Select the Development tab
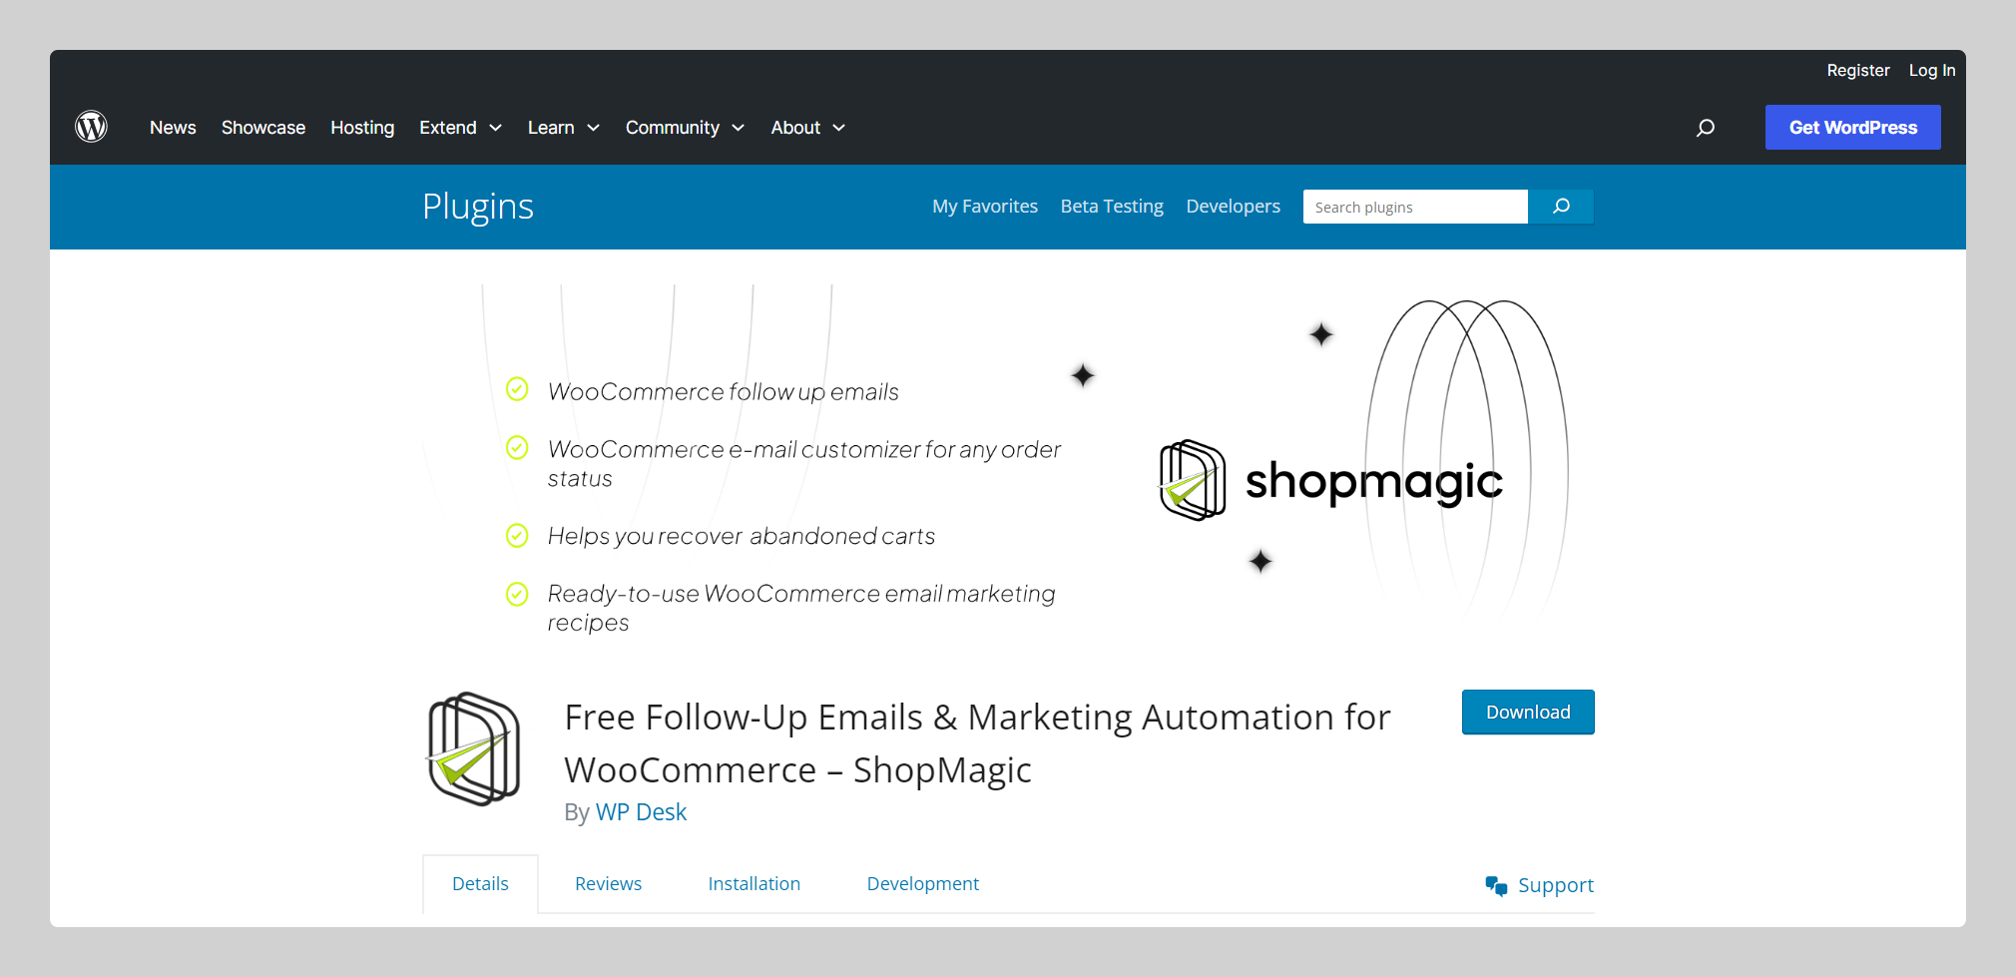Image resolution: width=2016 pixels, height=977 pixels. pos(922,883)
